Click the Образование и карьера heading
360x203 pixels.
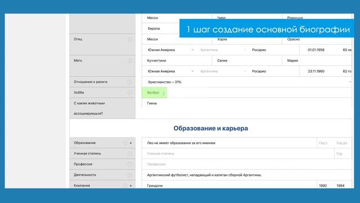click(x=210, y=128)
